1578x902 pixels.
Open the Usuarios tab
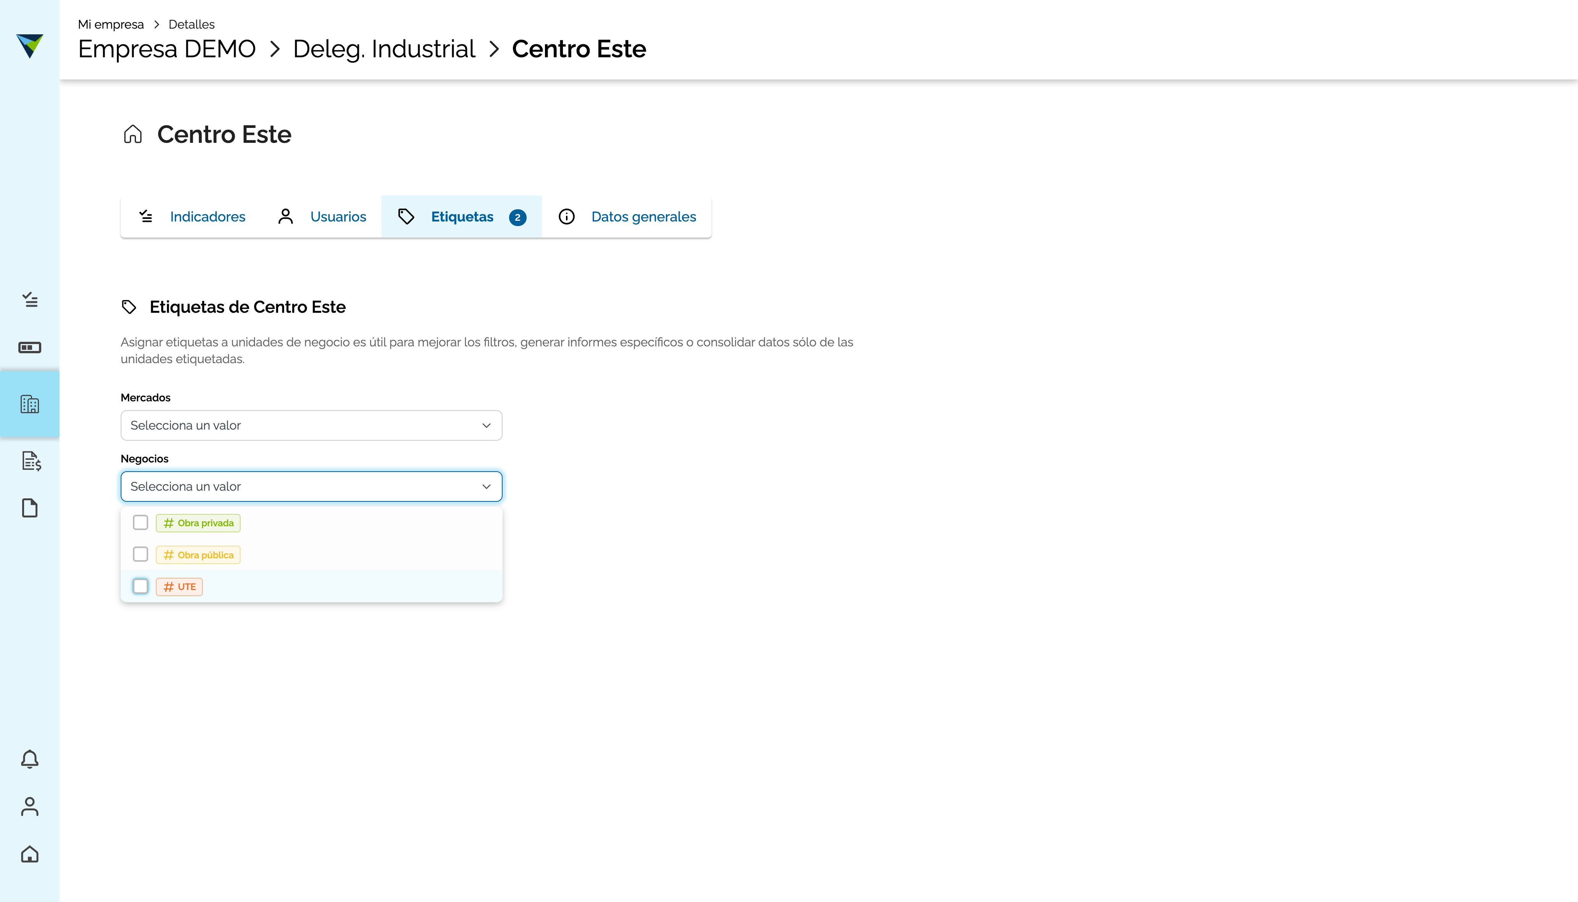point(338,217)
